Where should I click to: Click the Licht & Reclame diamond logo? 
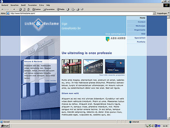tap(38, 23)
